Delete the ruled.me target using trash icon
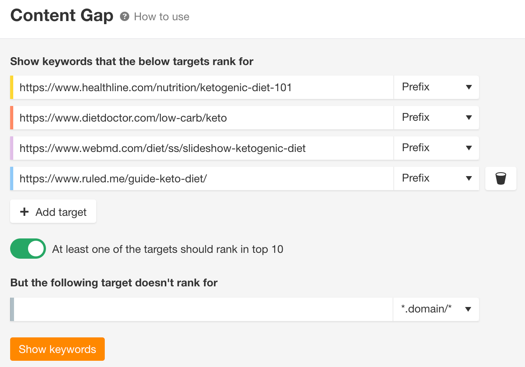The width and height of the screenshot is (525, 367). [500, 178]
